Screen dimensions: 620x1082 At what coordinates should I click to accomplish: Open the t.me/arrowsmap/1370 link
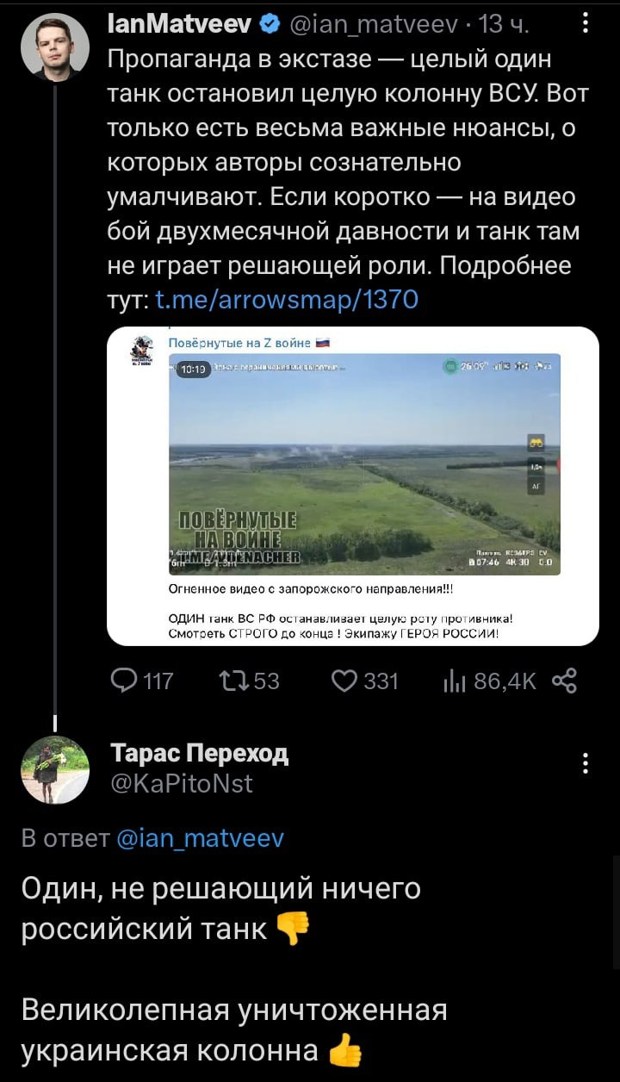pos(285,299)
